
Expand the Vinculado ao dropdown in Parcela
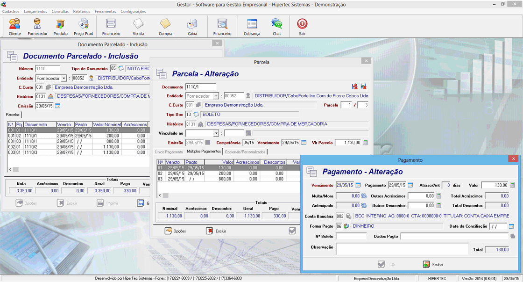[216, 133]
